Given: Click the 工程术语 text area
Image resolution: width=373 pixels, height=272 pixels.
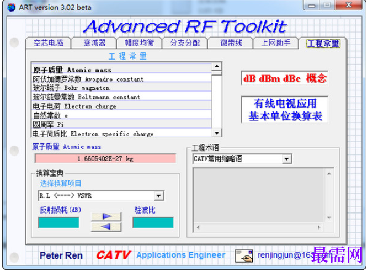Looking at the screenshot, I should click(259, 195).
